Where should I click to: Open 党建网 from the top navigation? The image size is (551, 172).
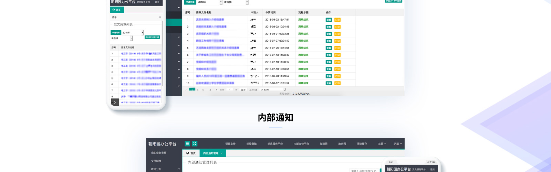tap(323, 144)
